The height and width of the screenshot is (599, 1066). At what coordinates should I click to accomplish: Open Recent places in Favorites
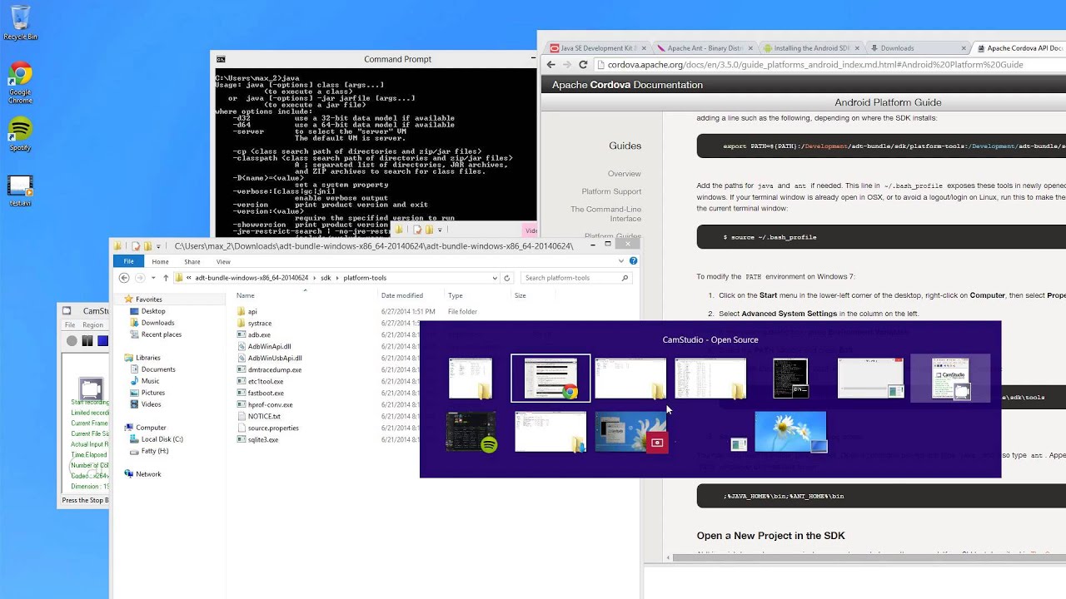point(162,334)
